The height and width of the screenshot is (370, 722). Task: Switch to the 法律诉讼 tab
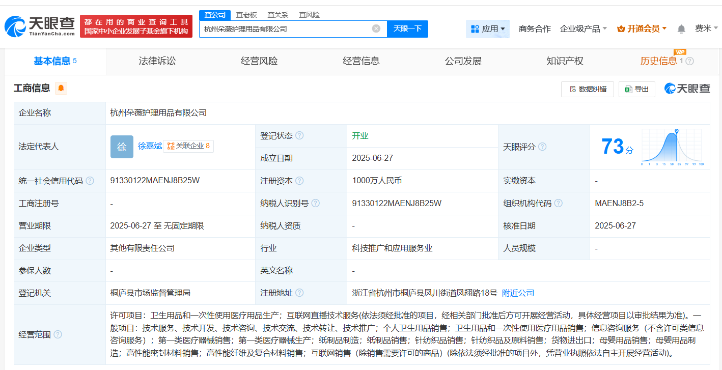tap(157, 61)
